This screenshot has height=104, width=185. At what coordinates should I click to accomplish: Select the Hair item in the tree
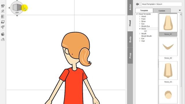tap(143, 41)
